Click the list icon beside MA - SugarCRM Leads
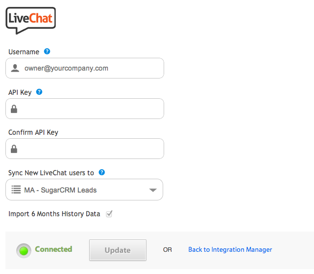The width and height of the screenshot is (314, 274). point(16,190)
